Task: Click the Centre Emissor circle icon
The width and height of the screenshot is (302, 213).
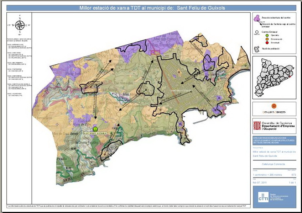Action: click(x=257, y=32)
